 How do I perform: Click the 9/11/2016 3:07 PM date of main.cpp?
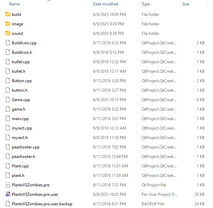109,119
